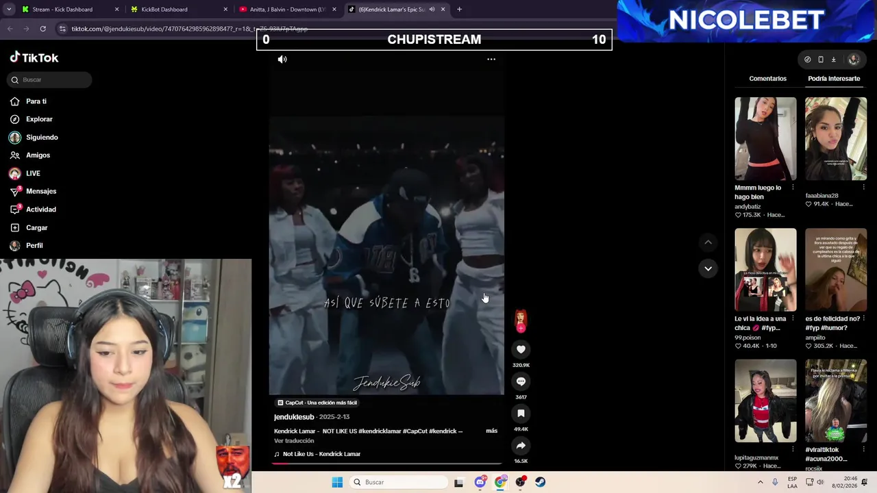Open the Perfil page
This screenshot has width=877, height=493.
point(34,245)
